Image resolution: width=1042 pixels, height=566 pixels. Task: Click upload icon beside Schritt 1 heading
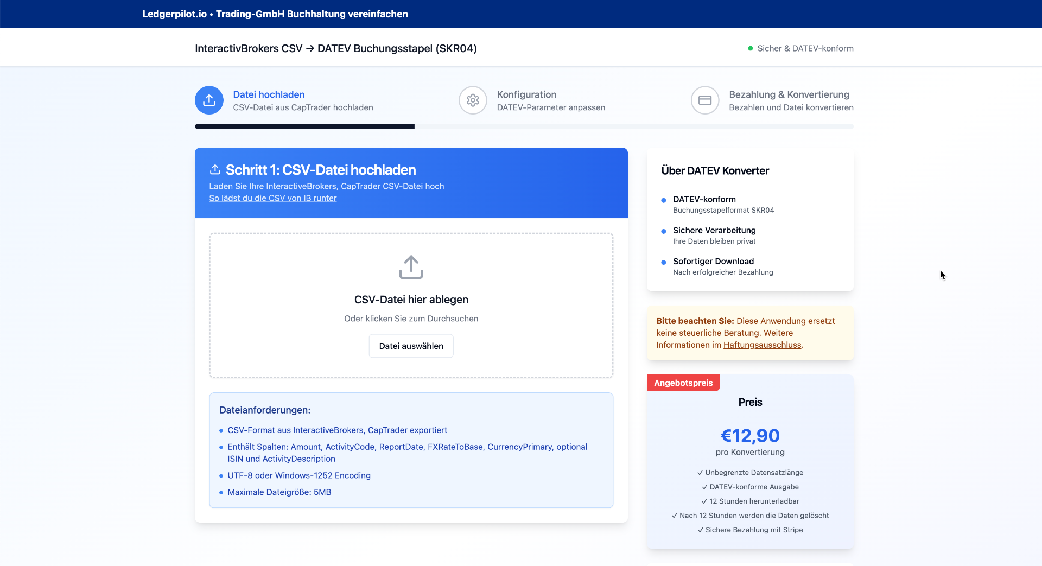215,170
